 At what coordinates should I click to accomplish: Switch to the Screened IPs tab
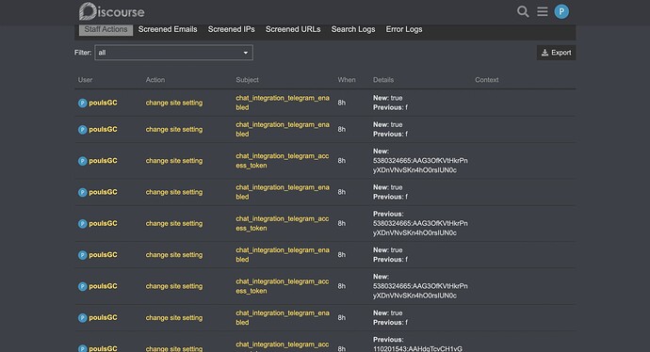(x=232, y=29)
